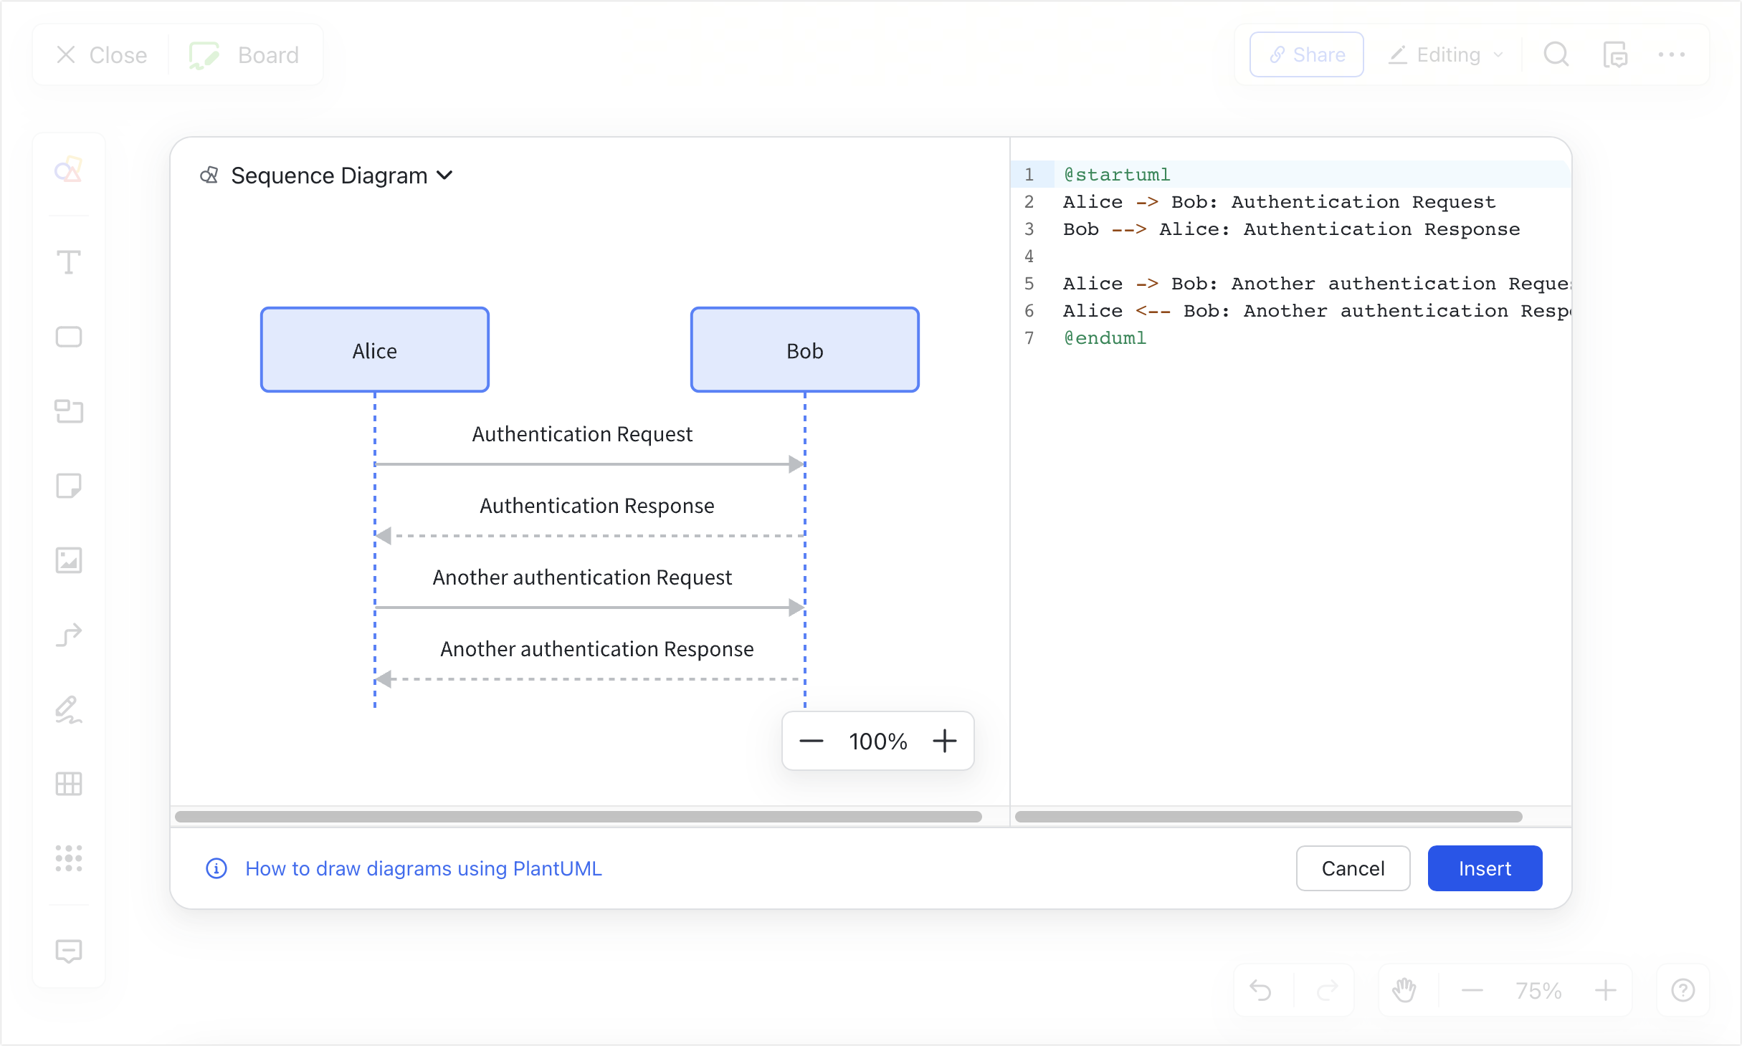Open the Editing mode dropdown
1742x1046 pixels.
click(x=1446, y=54)
